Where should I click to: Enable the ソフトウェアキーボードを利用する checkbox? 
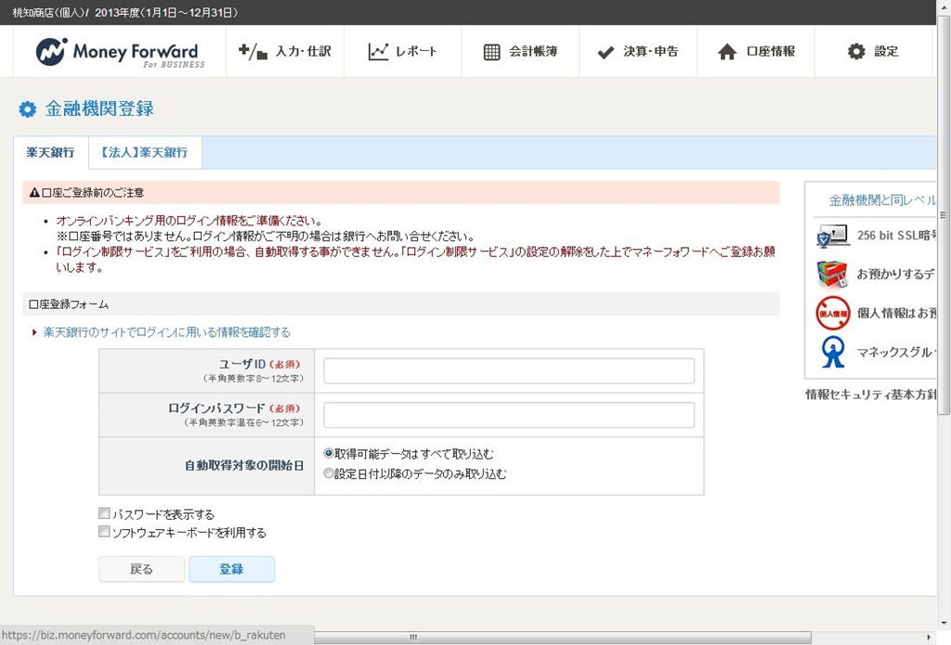[104, 533]
